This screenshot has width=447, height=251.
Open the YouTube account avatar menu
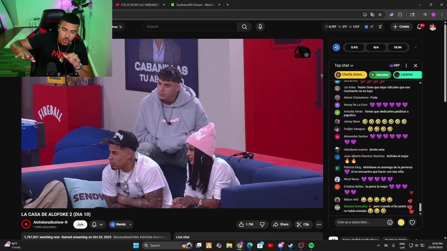[x=433, y=27]
